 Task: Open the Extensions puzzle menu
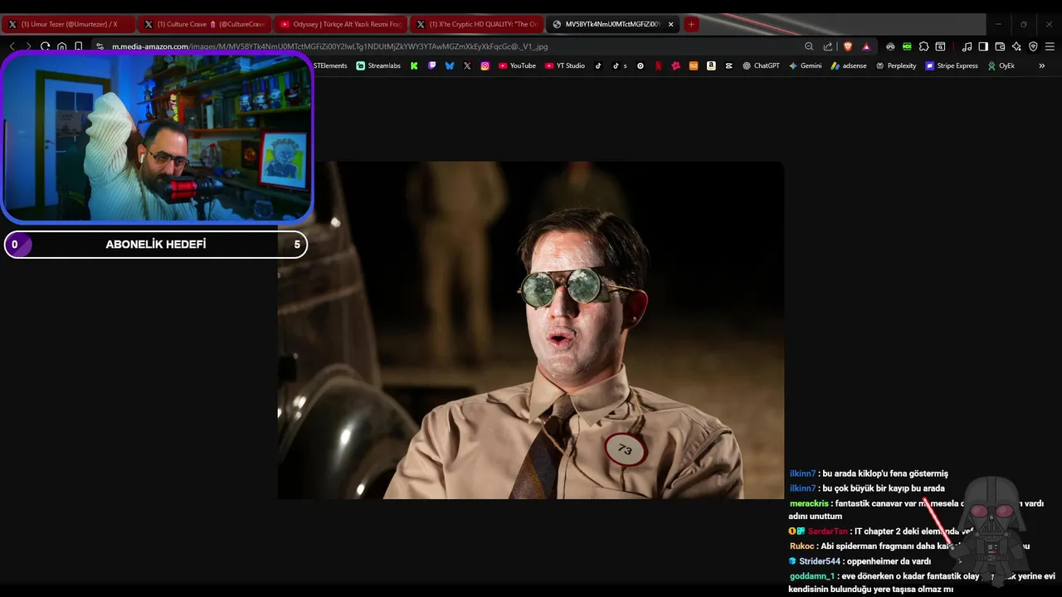click(x=923, y=46)
